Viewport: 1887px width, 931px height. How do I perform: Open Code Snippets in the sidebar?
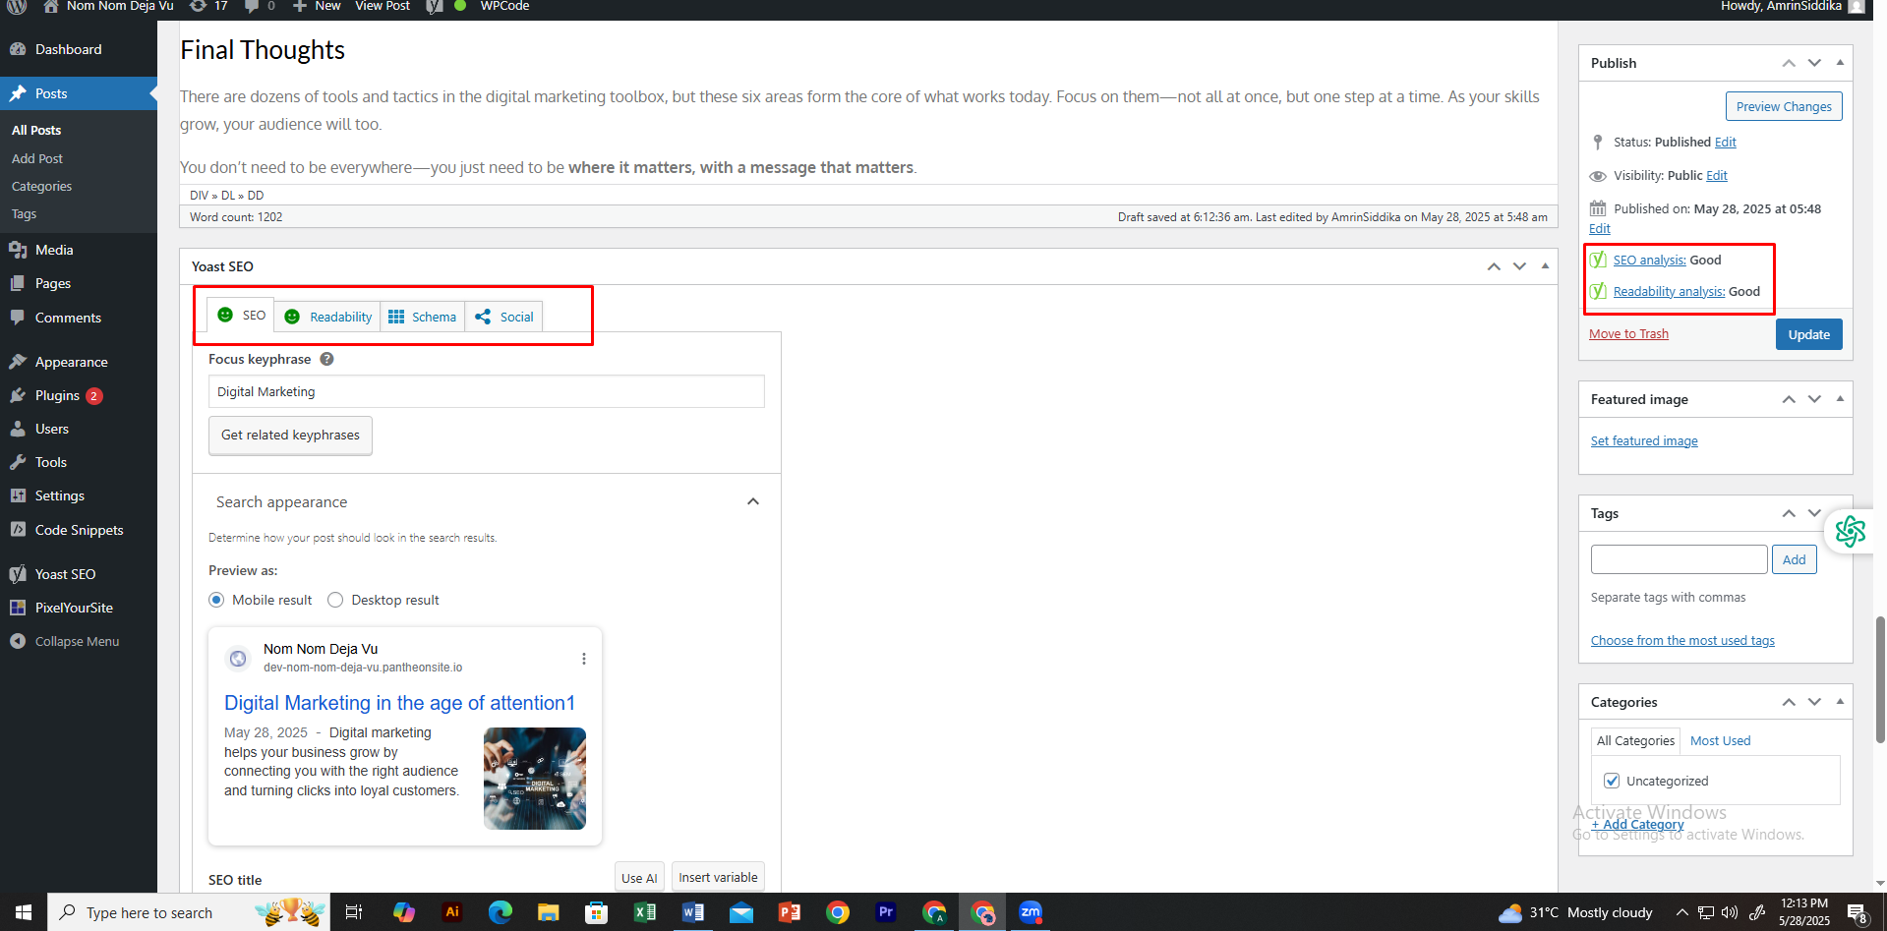coord(79,530)
